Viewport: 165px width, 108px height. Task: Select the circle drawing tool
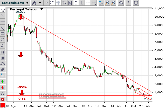3,40
